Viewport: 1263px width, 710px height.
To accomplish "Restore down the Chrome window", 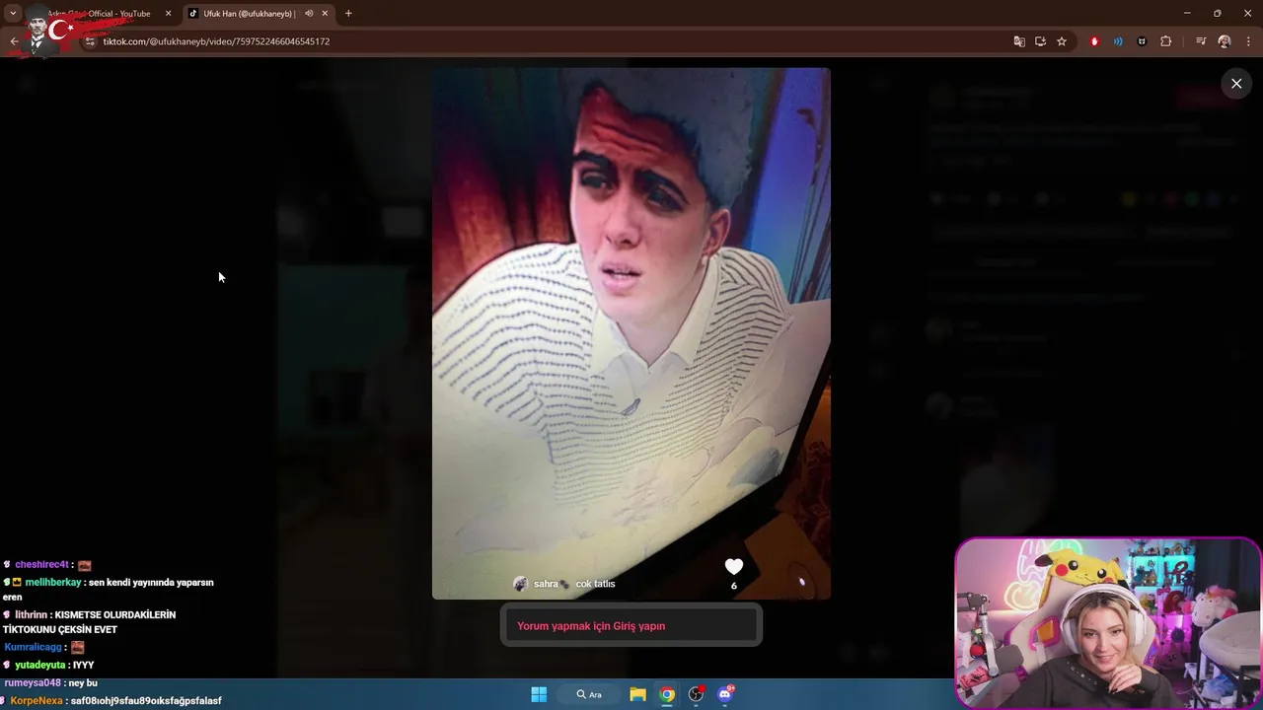I will [x=1218, y=14].
